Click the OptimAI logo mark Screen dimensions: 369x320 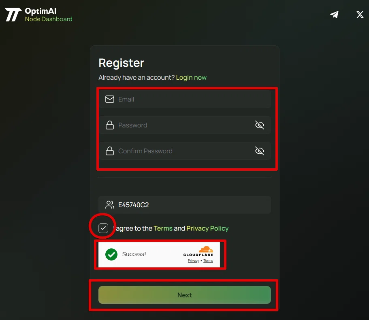pyautogui.click(x=13, y=15)
